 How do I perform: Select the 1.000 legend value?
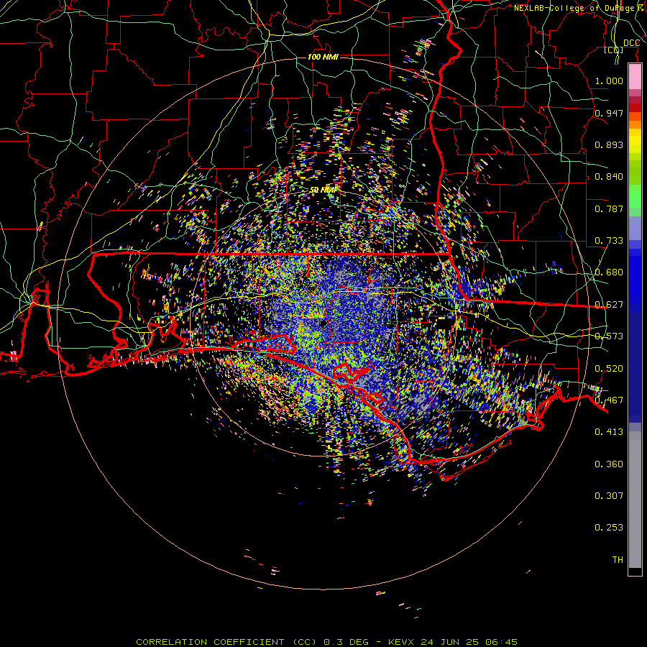(609, 81)
